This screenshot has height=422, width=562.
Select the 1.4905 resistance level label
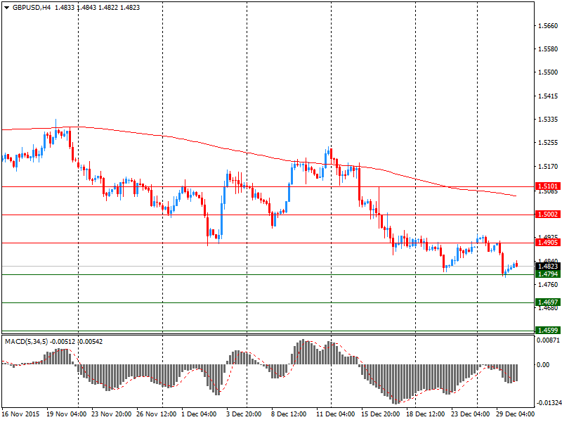point(548,242)
